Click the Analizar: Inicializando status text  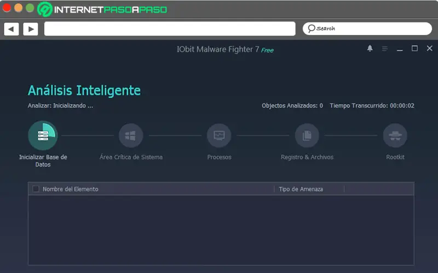60,105
